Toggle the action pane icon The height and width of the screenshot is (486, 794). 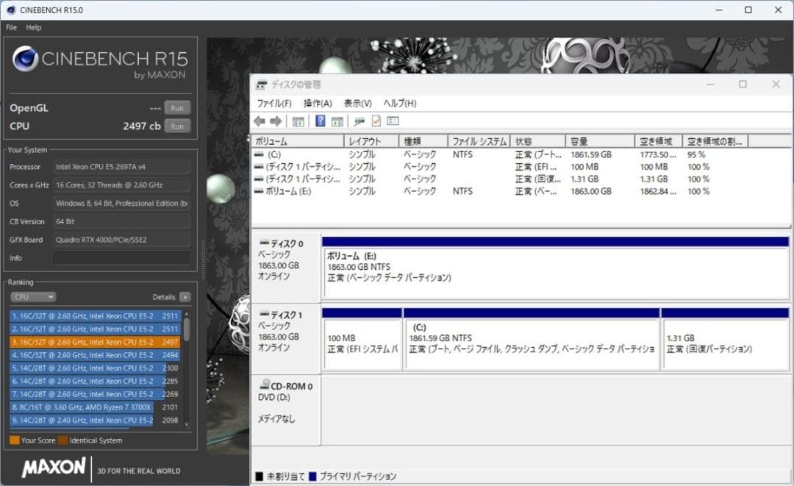tap(337, 121)
